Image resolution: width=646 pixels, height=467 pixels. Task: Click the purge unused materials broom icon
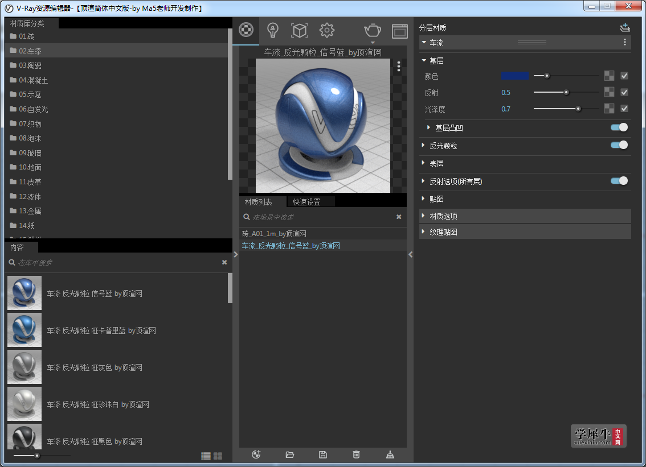[390, 454]
